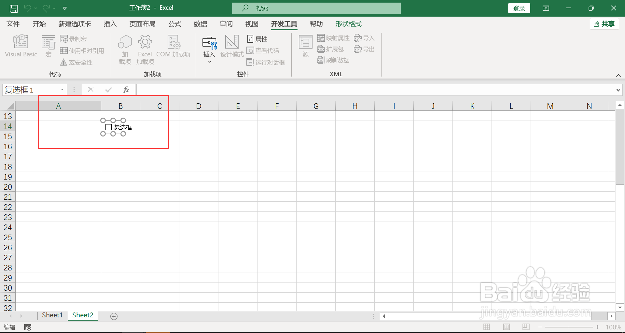The height and width of the screenshot is (333, 625).
Task: Select row 20 header
Action: (8, 187)
